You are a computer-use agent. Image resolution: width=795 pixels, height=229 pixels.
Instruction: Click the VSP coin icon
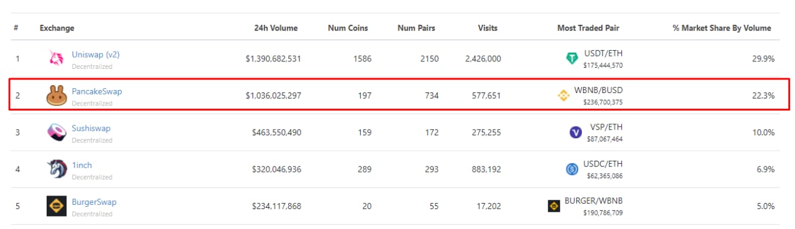click(576, 132)
